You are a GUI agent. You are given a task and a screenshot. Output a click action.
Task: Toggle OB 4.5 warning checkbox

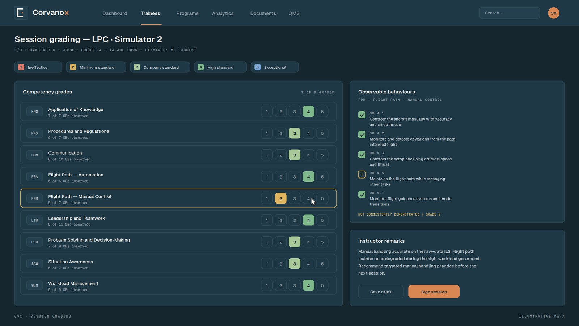[362, 175]
